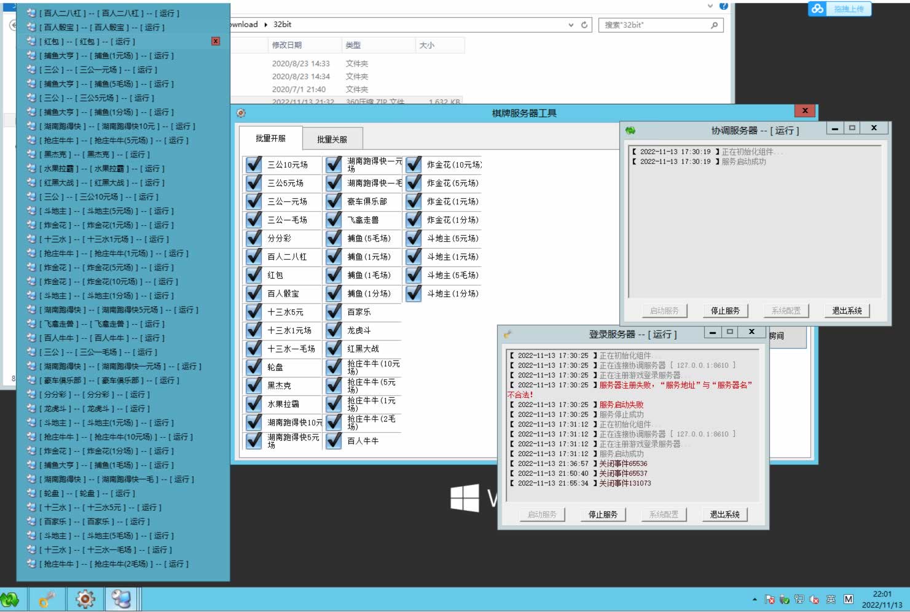This screenshot has height=612, width=910.
Task: Open the gear app in the taskbar
Action: coord(85,598)
